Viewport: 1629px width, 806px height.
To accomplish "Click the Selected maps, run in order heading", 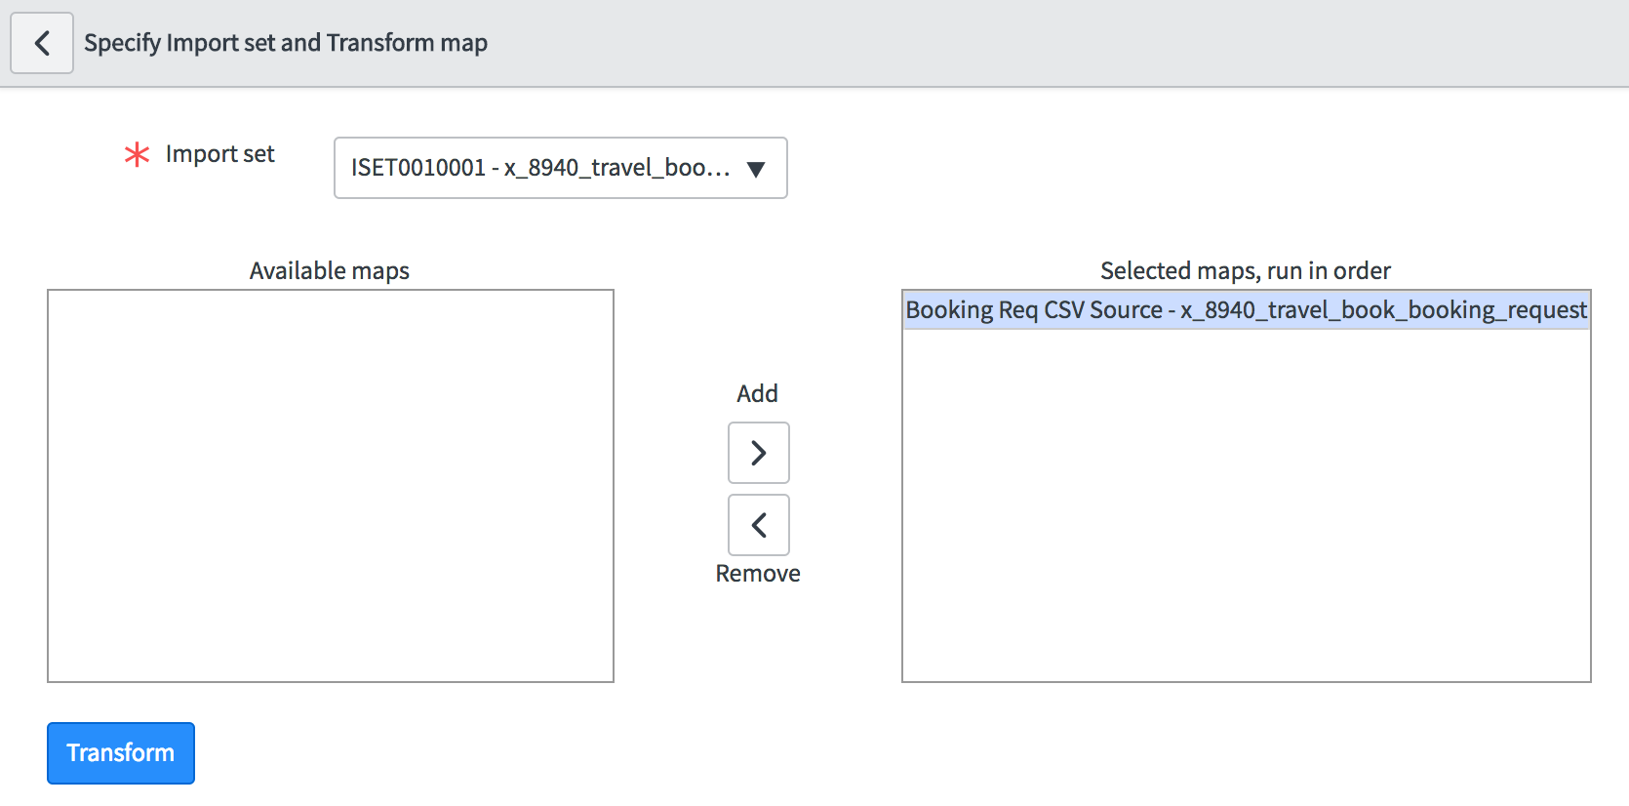I will coord(1246,270).
